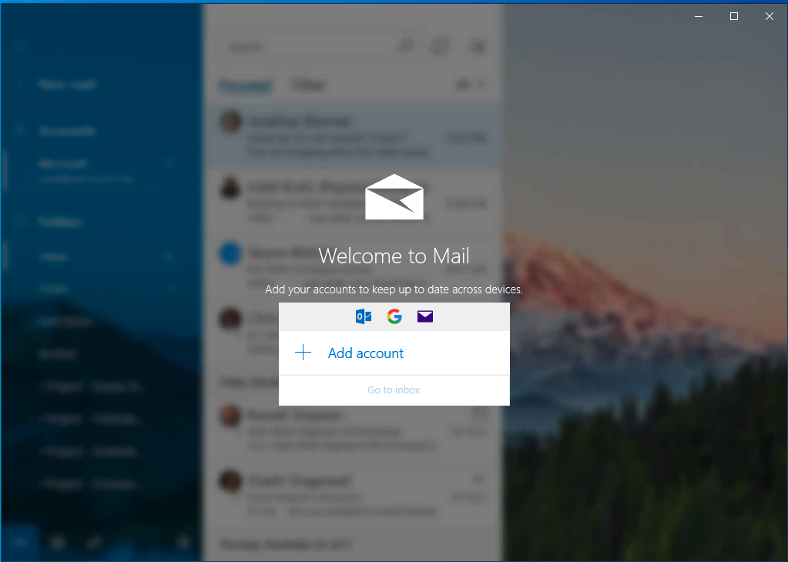
Task: Close the Mail window
Action: click(x=770, y=17)
